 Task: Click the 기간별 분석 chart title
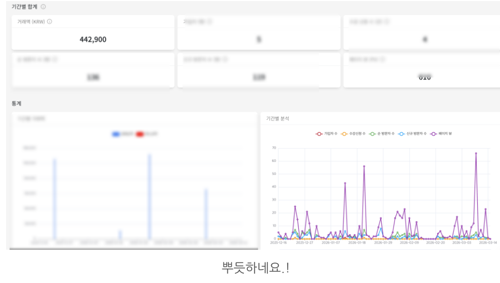pos(277,118)
